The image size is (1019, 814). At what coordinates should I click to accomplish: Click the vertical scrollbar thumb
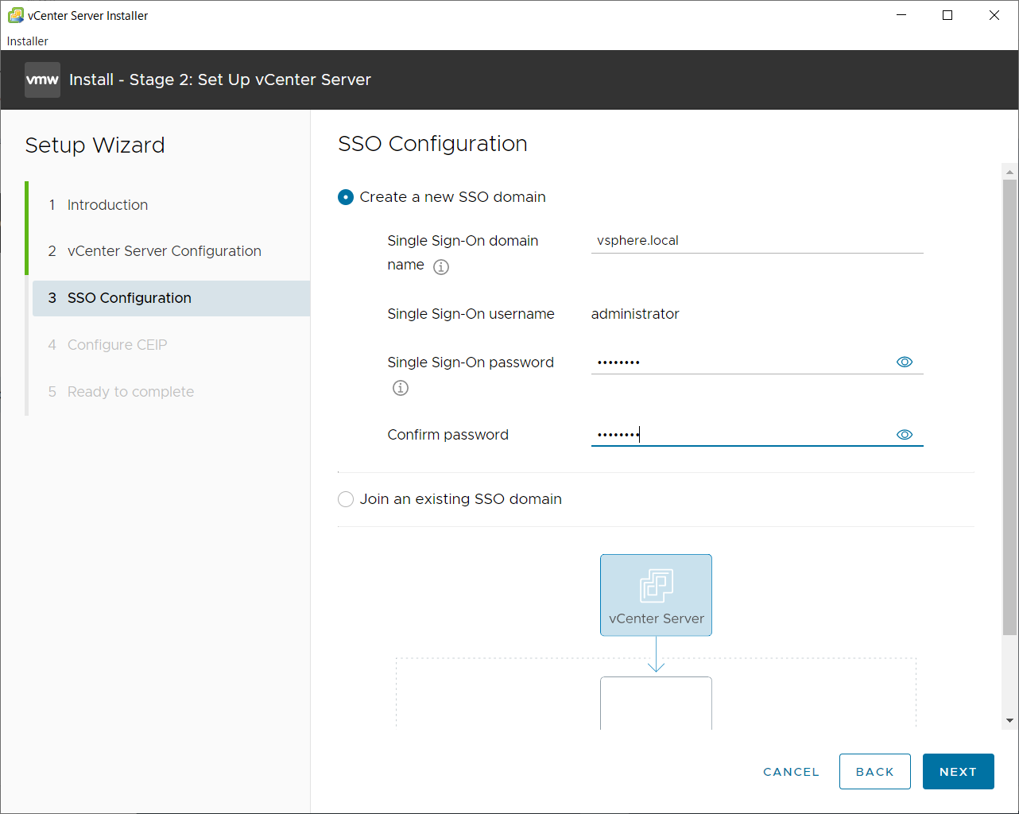1009,407
